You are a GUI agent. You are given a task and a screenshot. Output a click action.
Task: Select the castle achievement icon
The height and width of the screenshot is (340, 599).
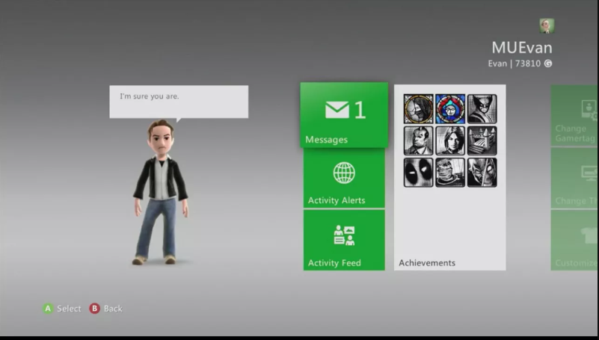click(x=482, y=140)
